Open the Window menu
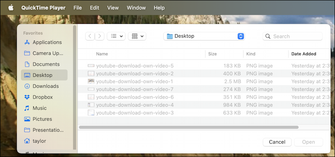Screen dimensions: 335x157 coord(136,8)
